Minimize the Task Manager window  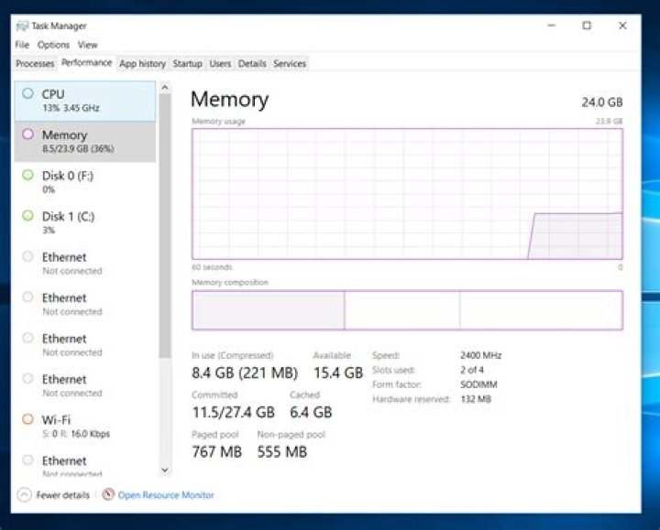pos(551,26)
